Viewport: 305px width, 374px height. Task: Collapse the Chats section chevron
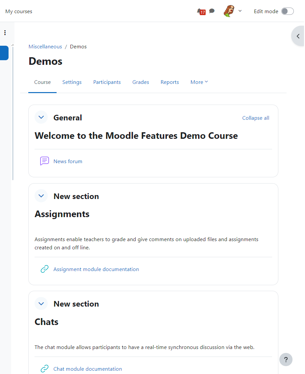pos(41,303)
